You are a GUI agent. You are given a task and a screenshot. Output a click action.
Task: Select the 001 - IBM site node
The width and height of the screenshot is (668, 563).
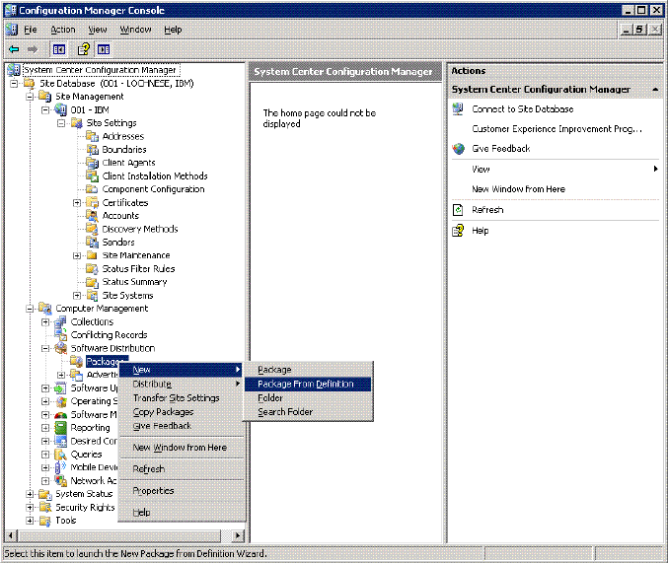click(90, 109)
